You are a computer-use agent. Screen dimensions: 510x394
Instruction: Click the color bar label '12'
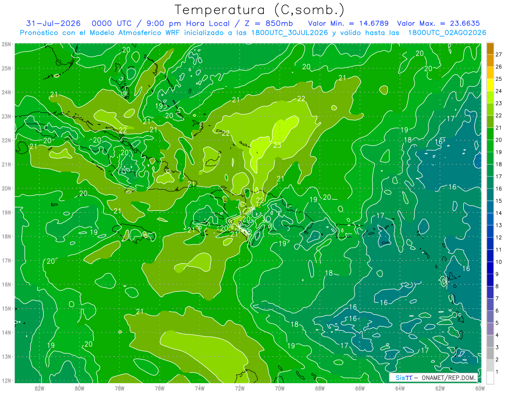[499, 238]
